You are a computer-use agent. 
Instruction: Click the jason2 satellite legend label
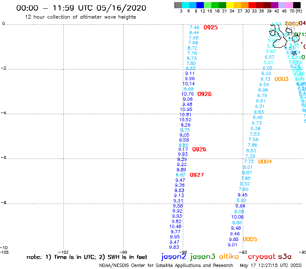(x=174, y=257)
